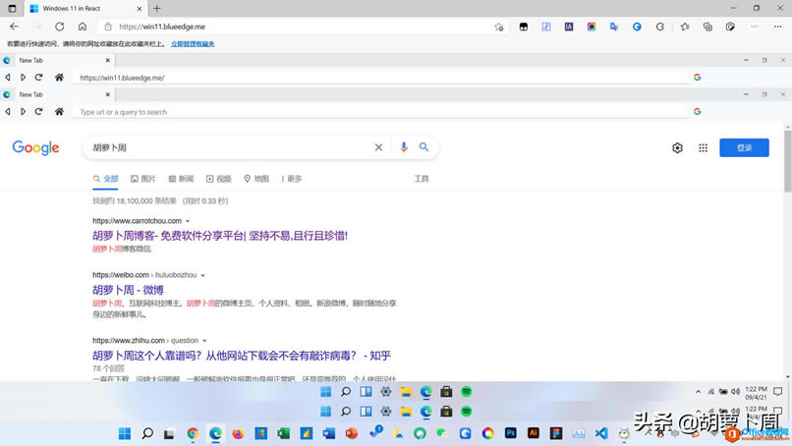Viewport: 792px width, 446px height.
Task: Open Visual Studio Code from bottom taskbar
Action: (601, 433)
